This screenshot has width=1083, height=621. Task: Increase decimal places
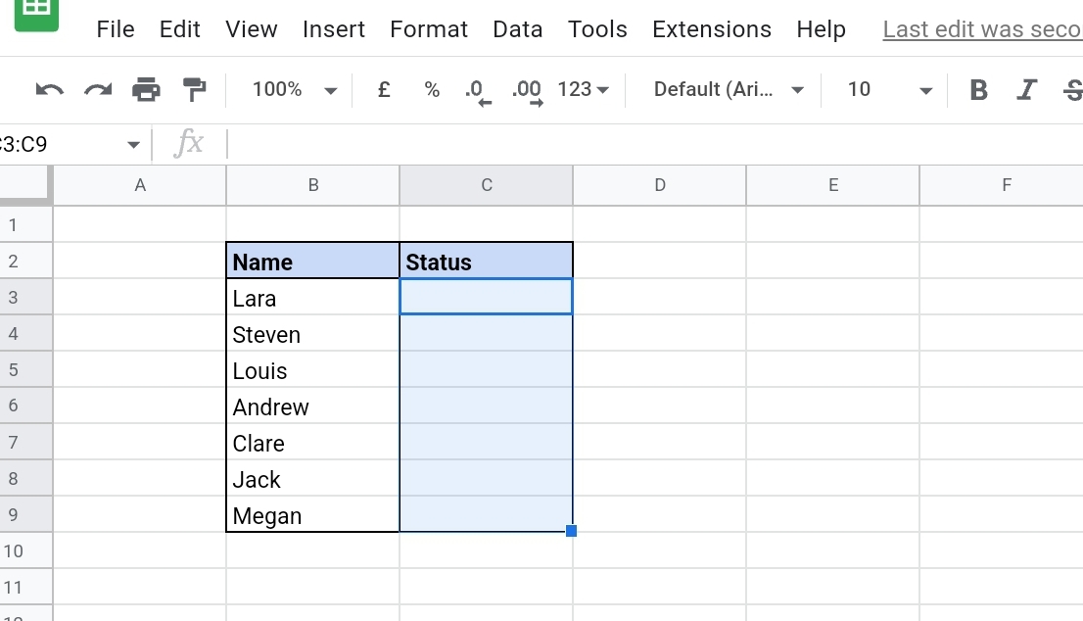(x=526, y=89)
